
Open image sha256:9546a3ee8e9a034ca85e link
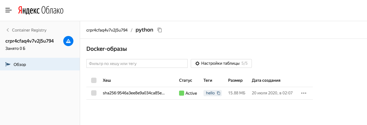tap(134, 93)
